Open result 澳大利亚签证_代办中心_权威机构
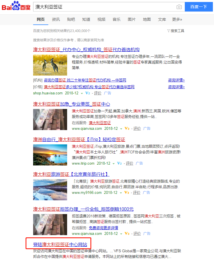The height and width of the screenshot is (259, 214). pos(86,49)
